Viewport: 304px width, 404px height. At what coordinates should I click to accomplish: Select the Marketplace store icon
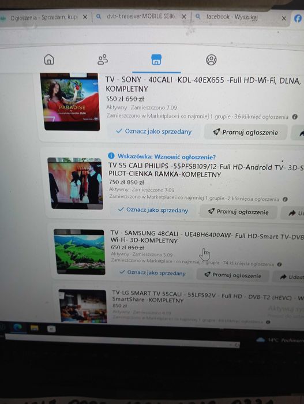click(156, 59)
